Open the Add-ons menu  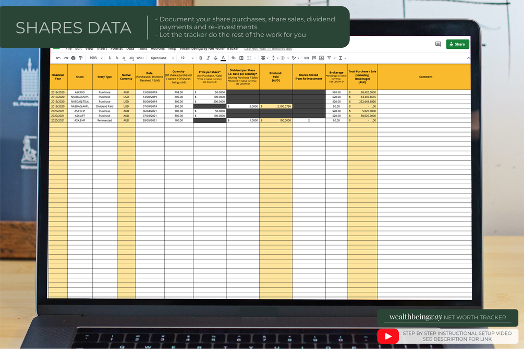(158, 49)
